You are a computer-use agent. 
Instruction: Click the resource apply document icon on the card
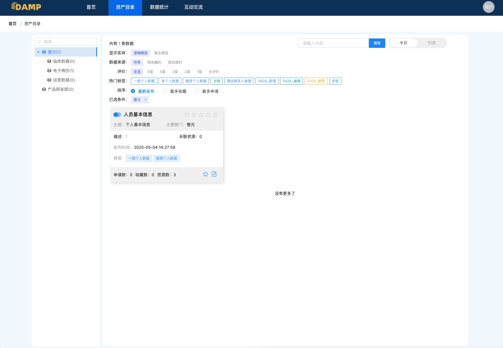pos(214,174)
